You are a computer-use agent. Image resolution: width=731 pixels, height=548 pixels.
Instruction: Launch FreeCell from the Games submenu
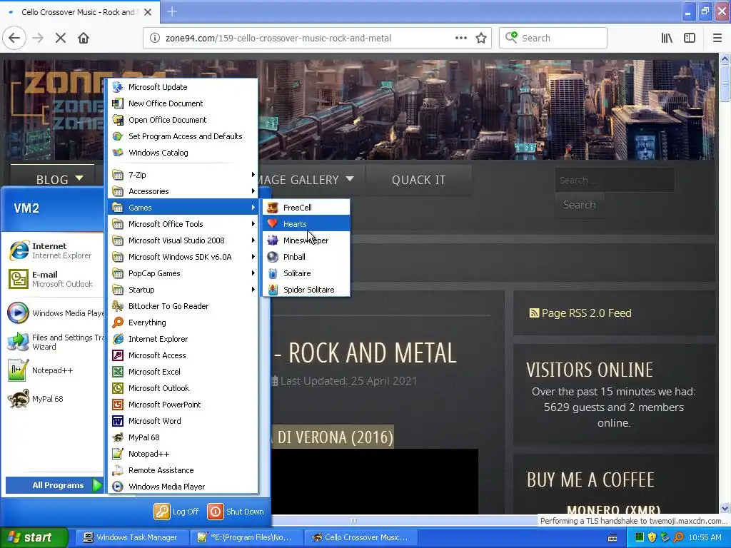pos(306,208)
